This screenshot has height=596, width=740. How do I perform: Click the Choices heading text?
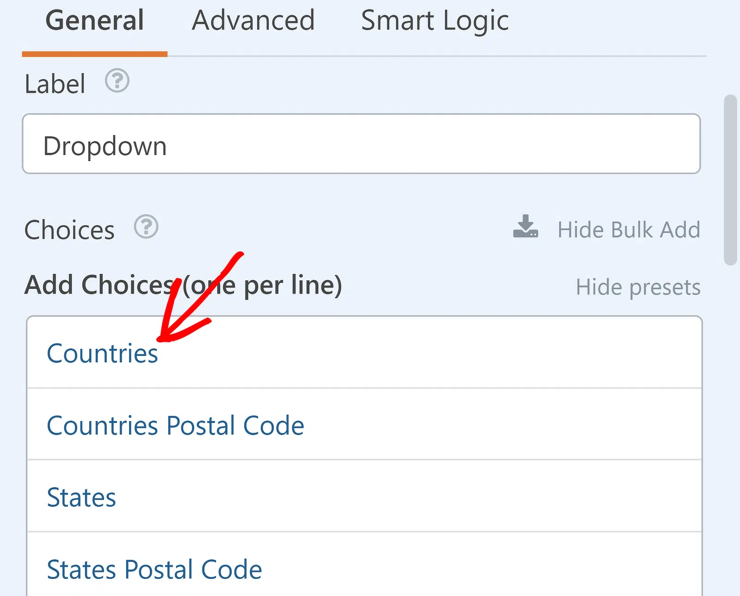pos(69,230)
